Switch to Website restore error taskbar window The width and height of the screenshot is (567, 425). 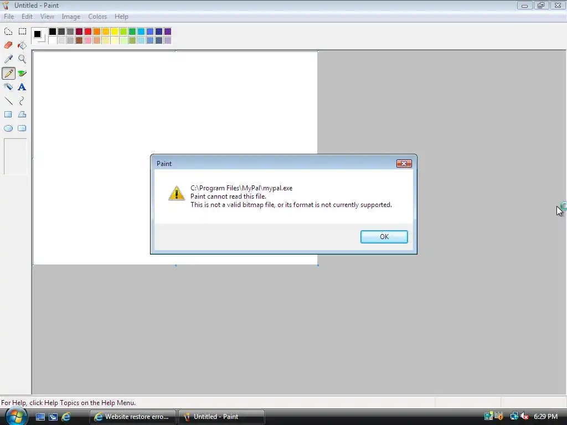coord(133,417)
